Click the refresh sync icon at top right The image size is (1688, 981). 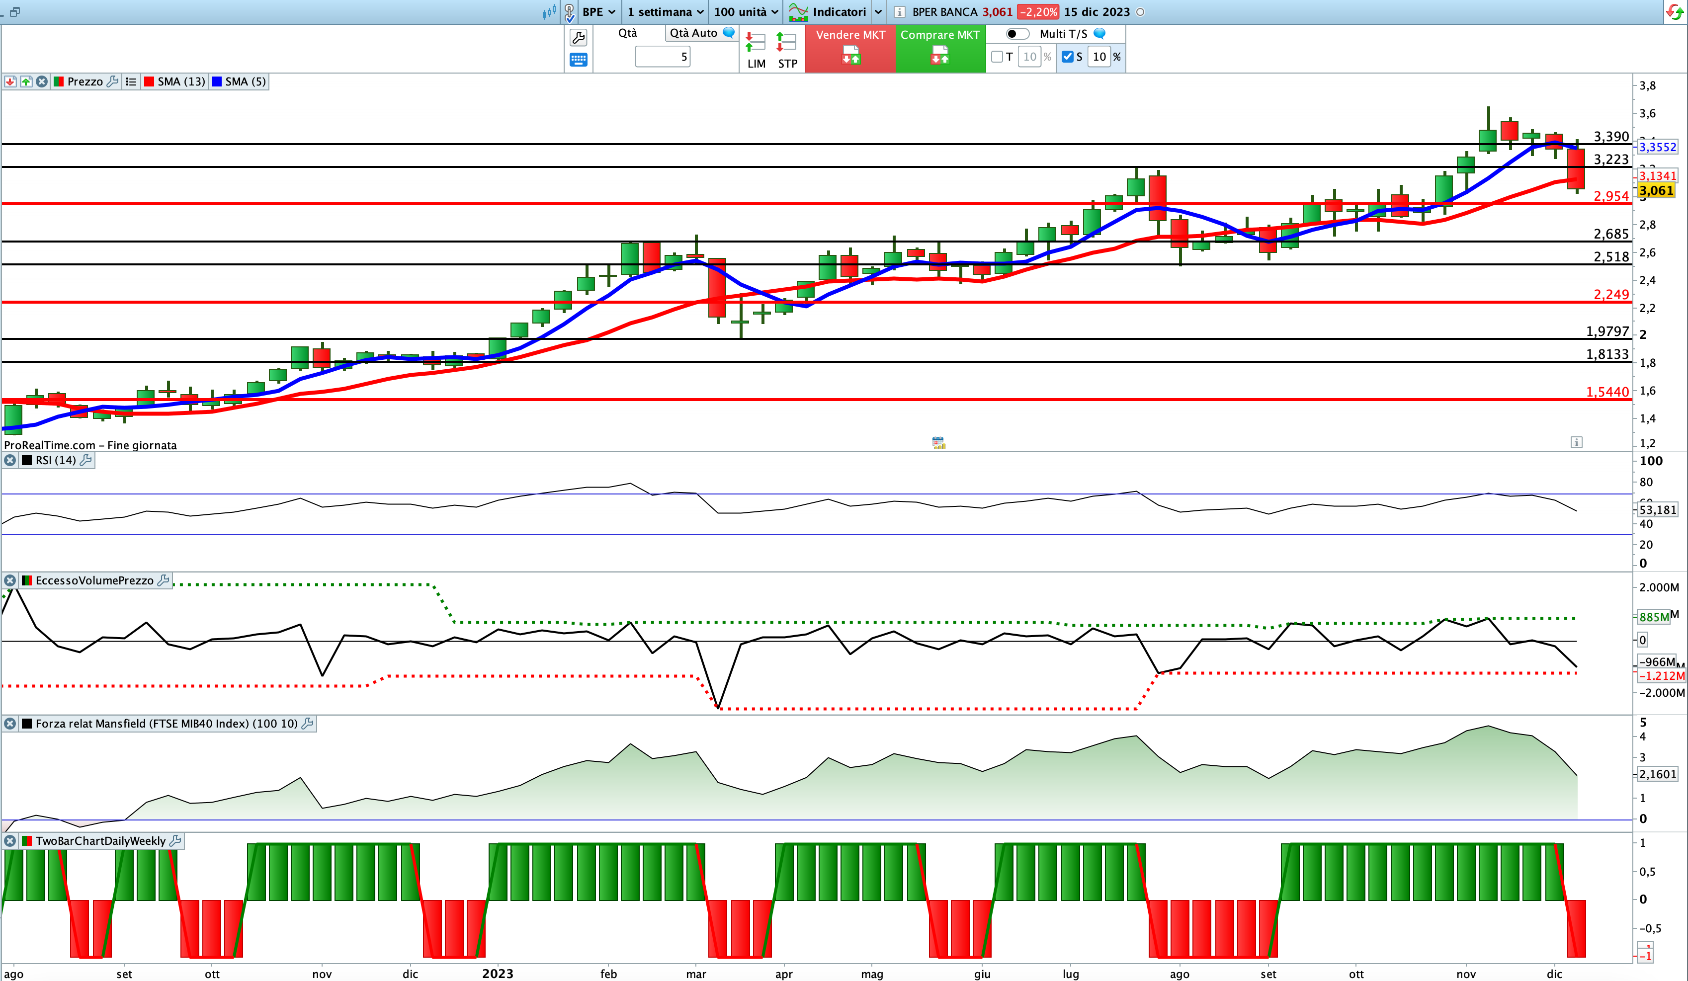click(1674, 12)
